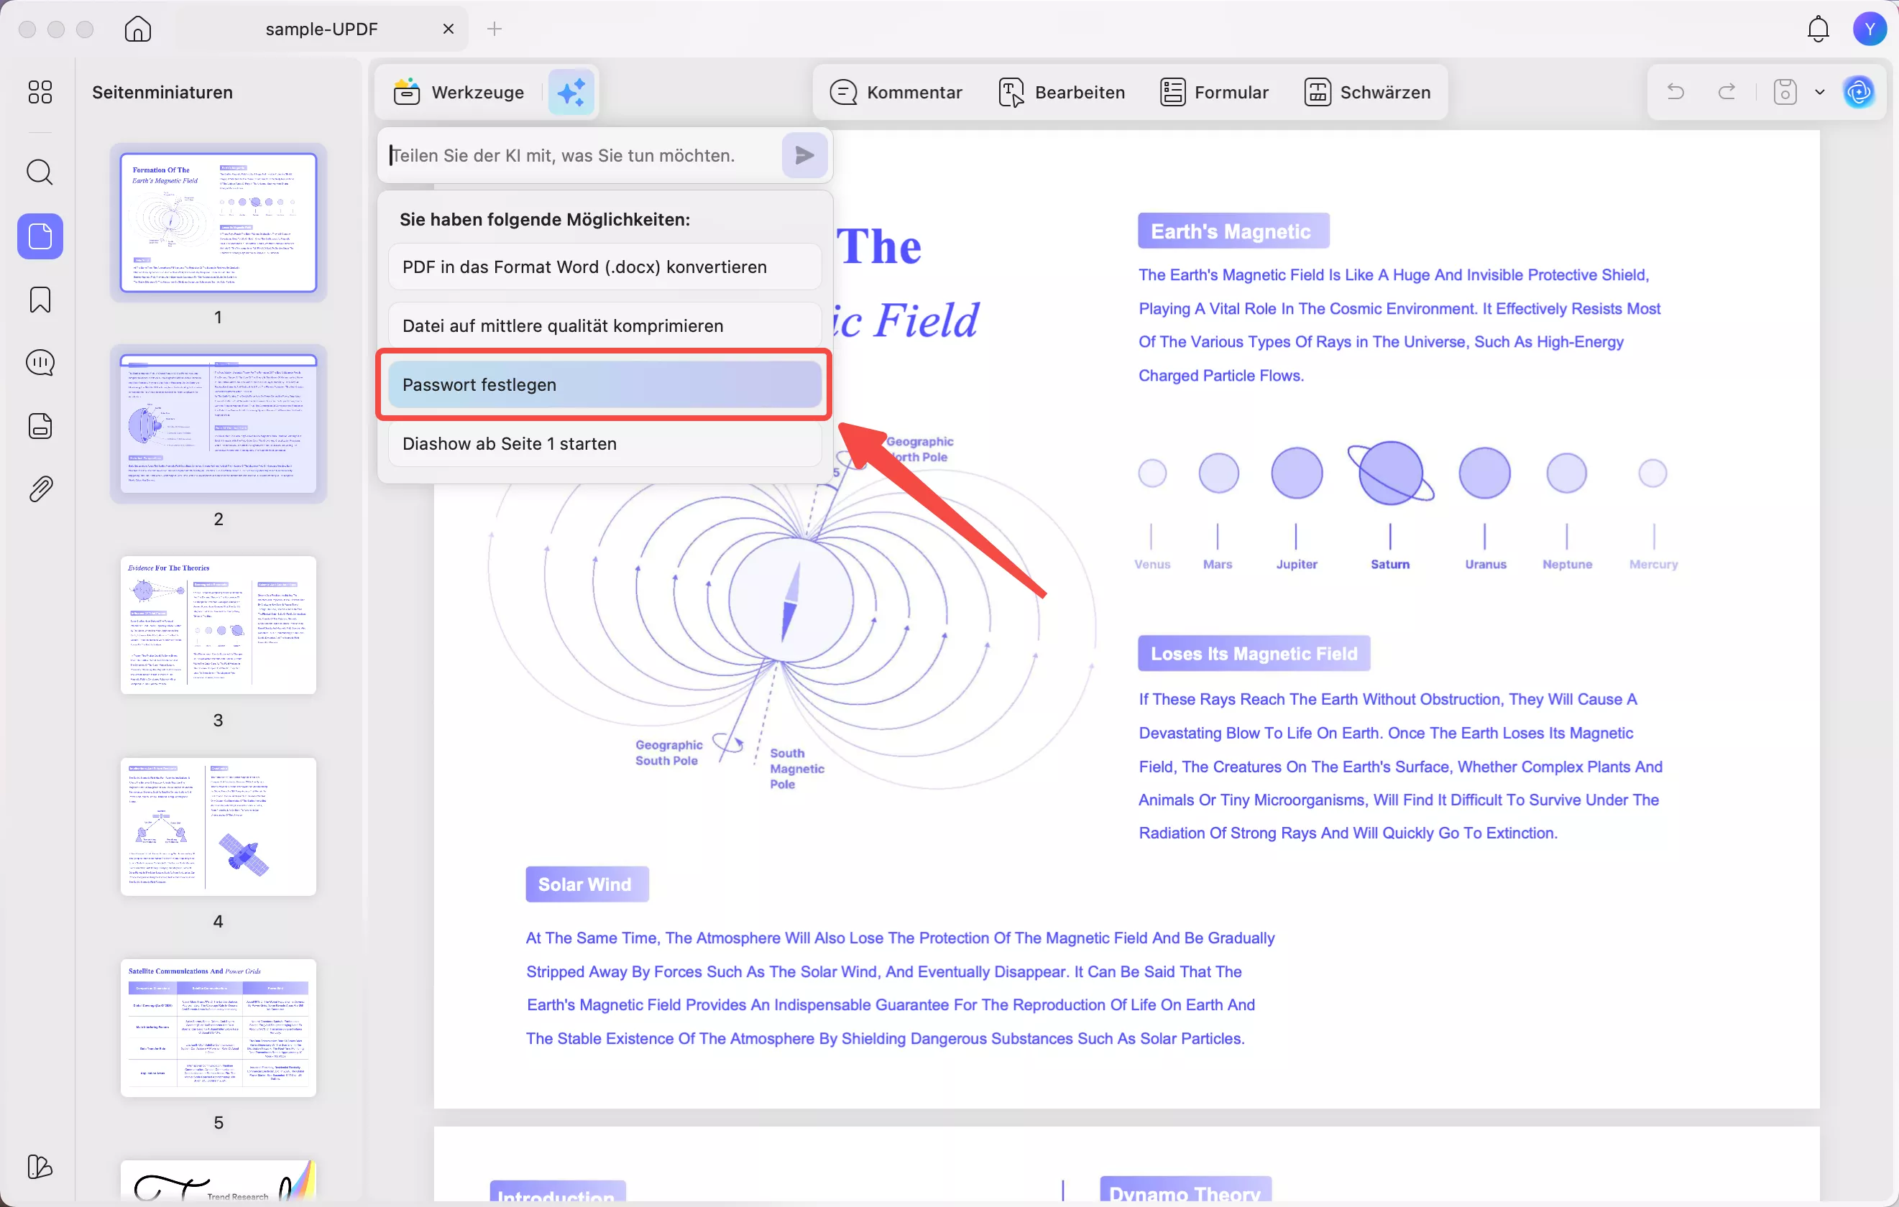Expand the save options dropdown arrow
Viewport: 1899px width, 1207px height.
pyautogui.click(x=1820, y=92)
